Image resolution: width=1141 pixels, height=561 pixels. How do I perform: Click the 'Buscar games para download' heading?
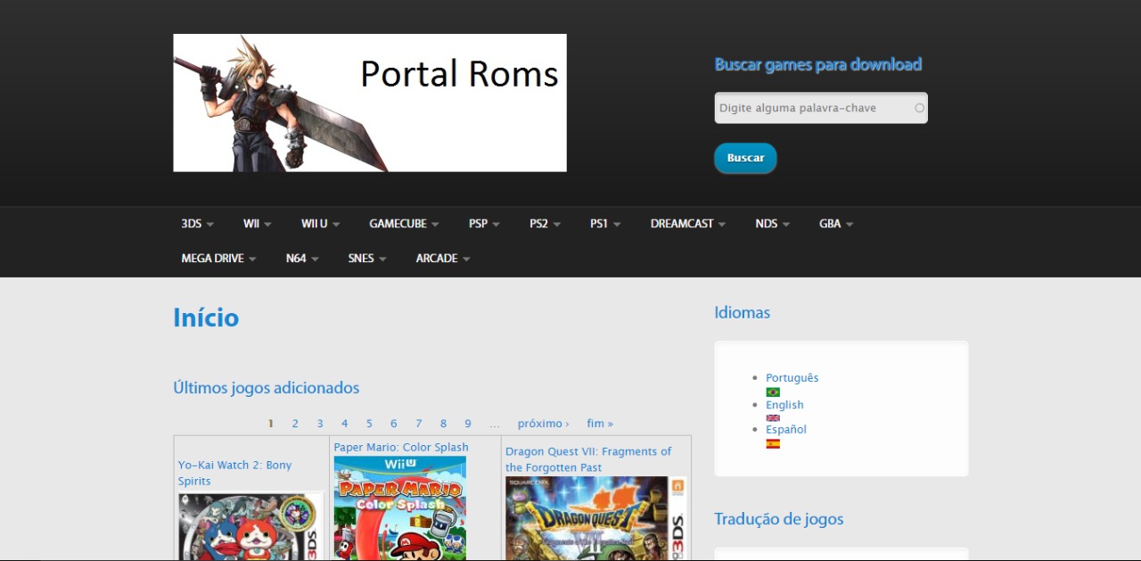tap(818, 64)
